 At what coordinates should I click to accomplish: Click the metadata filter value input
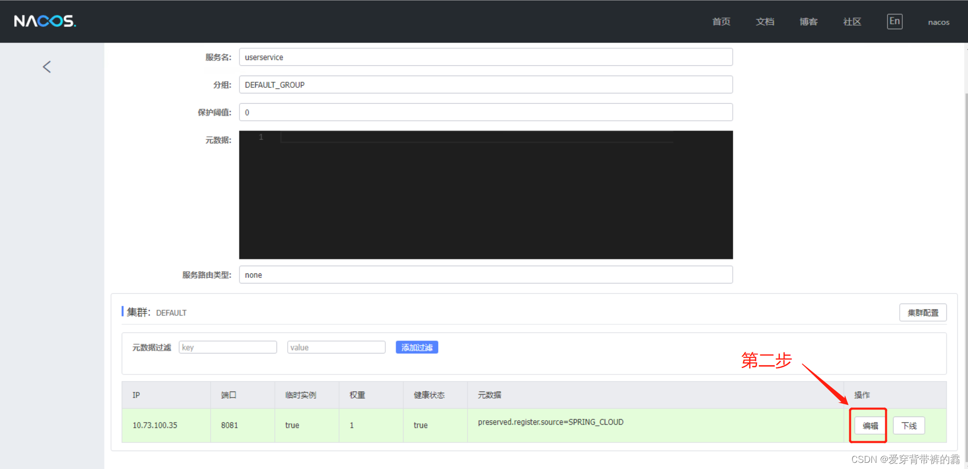pos(336,347)
